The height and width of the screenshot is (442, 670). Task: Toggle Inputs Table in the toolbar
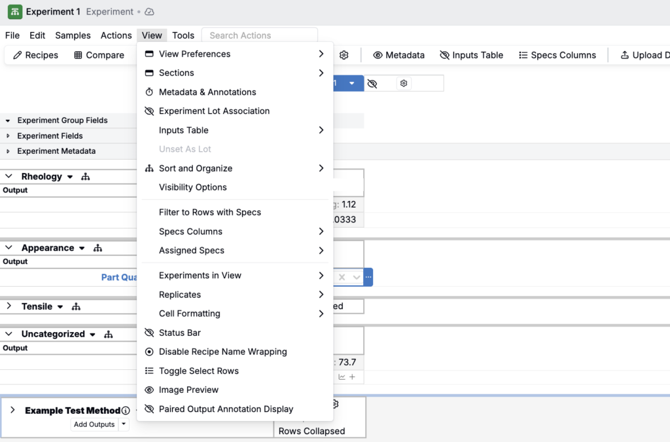click(471, 55)
